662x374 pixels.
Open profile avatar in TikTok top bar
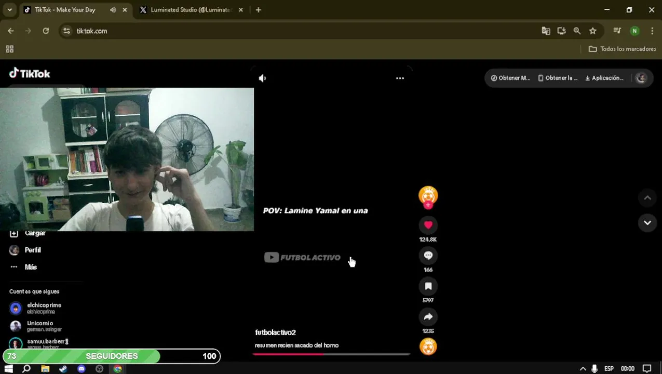click(x=641, y=78)
